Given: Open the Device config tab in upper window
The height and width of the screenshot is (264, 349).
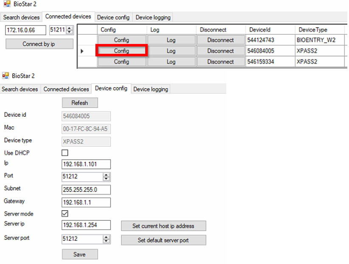Looking at the screenshot, I should (113, 17).
